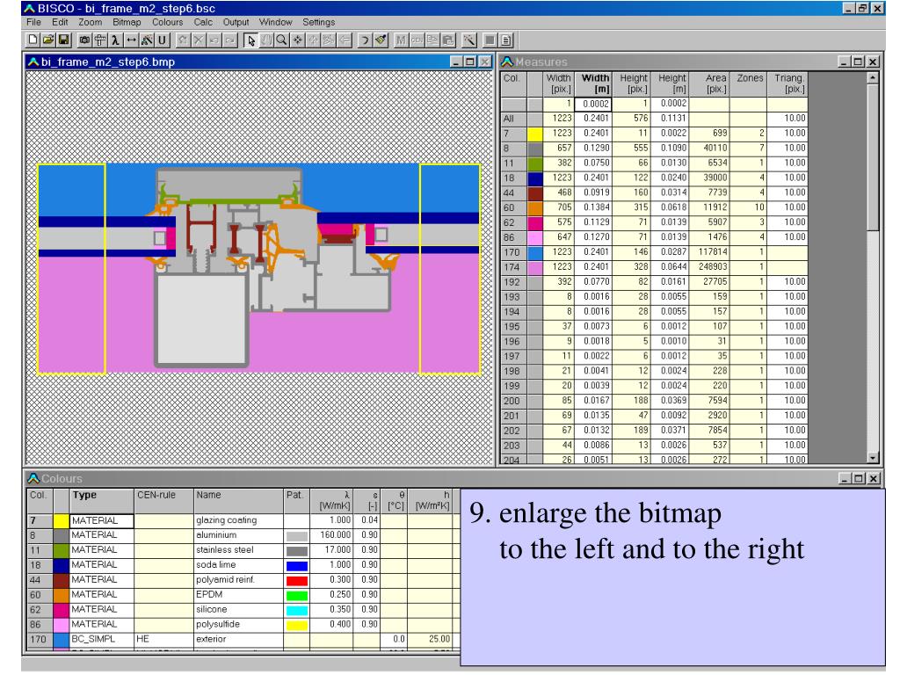Open the Output menu
Screen dimensions: 900x675
pos(236,22)
